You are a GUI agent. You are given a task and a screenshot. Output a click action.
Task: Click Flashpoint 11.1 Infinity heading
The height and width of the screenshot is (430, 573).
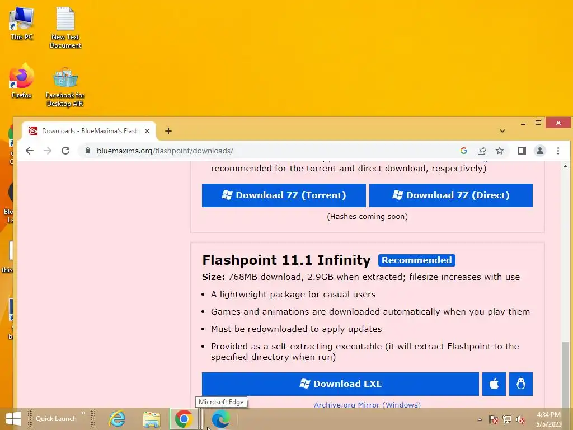click(x=286, y=260)
